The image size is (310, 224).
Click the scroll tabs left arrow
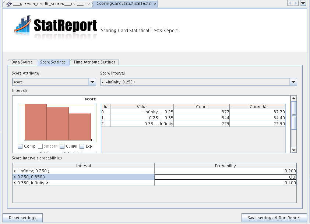point(290,3)
